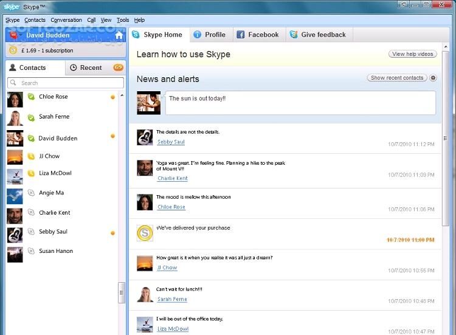456x335 pixels.
Task: Open the £1.69 - 1 subscription text
Action: 47,50
